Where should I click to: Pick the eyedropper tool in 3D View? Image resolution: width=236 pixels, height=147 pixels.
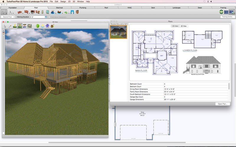[x=10, y=26]
